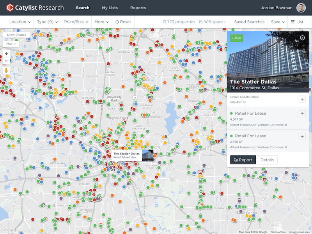Add the Under Construction space via plus icon
Screen dimensions: 312x234
click(302, 99)
